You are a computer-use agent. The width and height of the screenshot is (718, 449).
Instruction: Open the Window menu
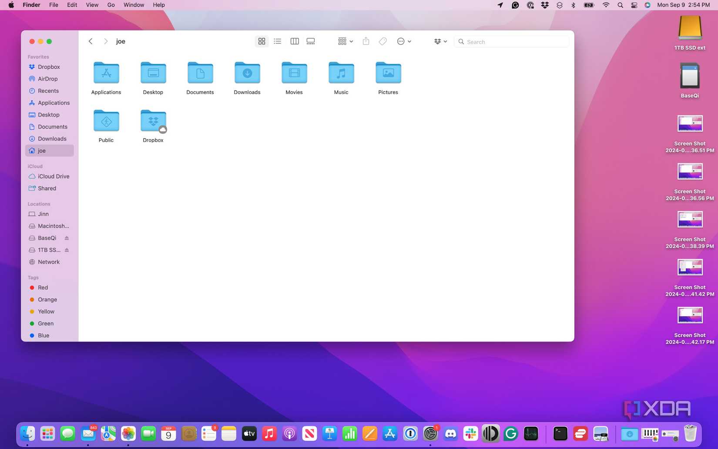(134, 5)
